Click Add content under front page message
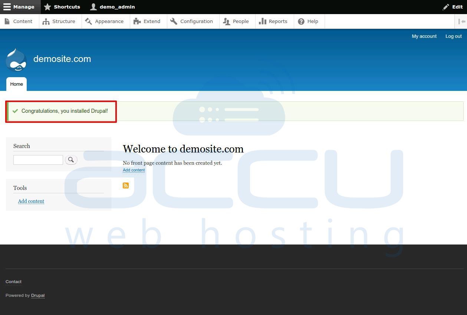467x315 pixels. coord(134,170)
